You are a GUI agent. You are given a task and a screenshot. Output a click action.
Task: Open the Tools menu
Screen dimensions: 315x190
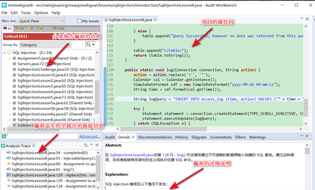coord(26,13)
